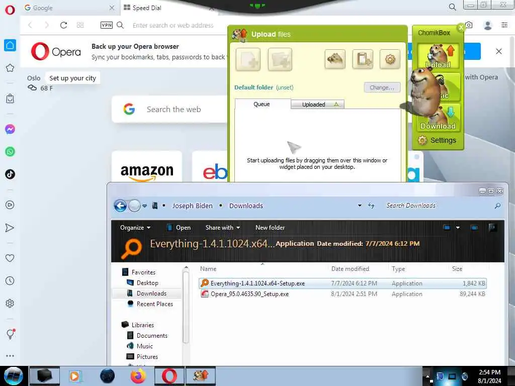This screenshot has height=386, width=515.
Task: Select Everything-1.4.1.1024.x64-Setup.exe file
Action: pyautogui.click(x=342, y=283)
